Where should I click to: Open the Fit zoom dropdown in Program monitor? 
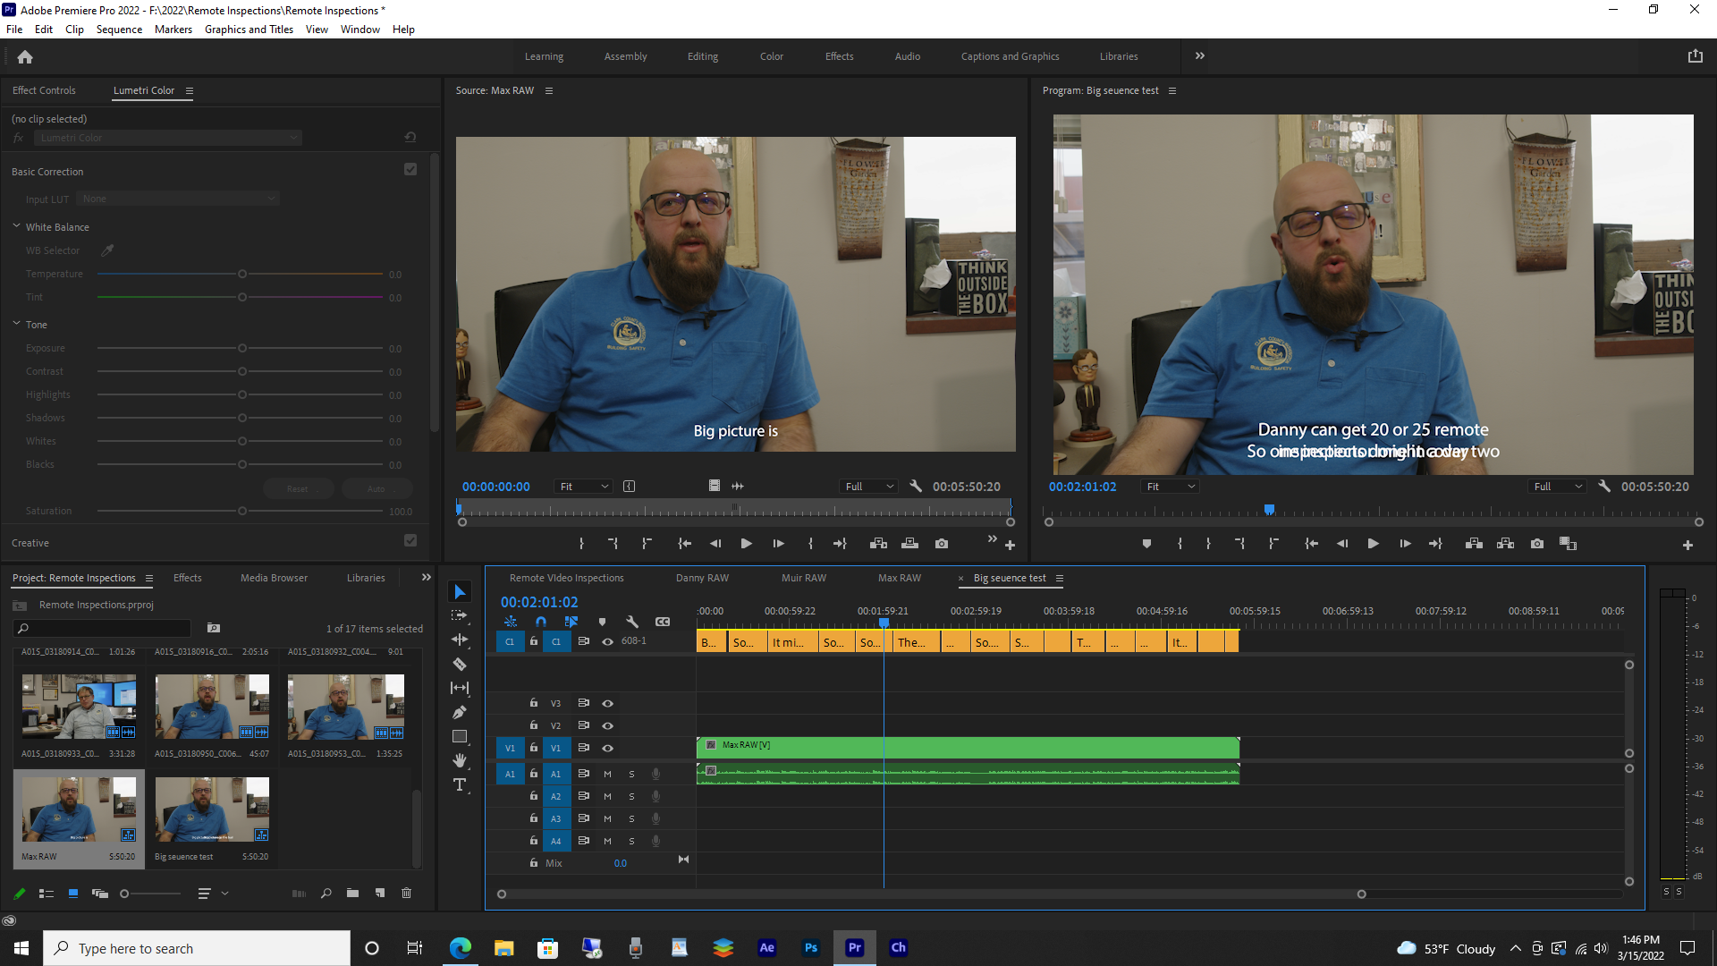point(1170,486)
